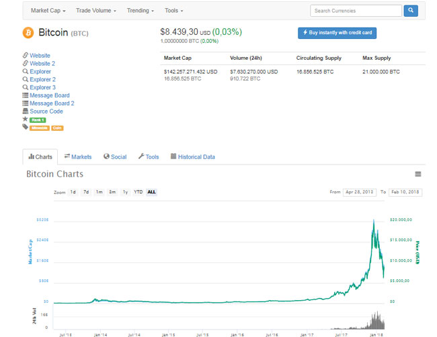The image size is (437, 337).
Task: Click the search magnifier button
Action: [x=411, y=11]
